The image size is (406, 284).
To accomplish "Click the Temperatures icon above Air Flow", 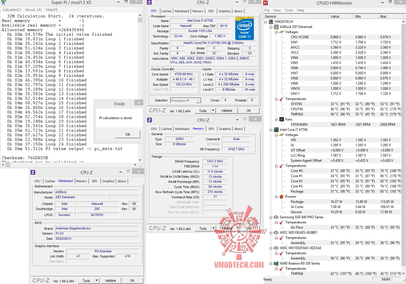I will [282, 222].
